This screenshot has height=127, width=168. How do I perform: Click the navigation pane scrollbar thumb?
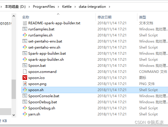pos(14,89)
